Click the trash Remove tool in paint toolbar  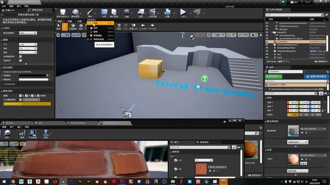click(x=119, y=27)
